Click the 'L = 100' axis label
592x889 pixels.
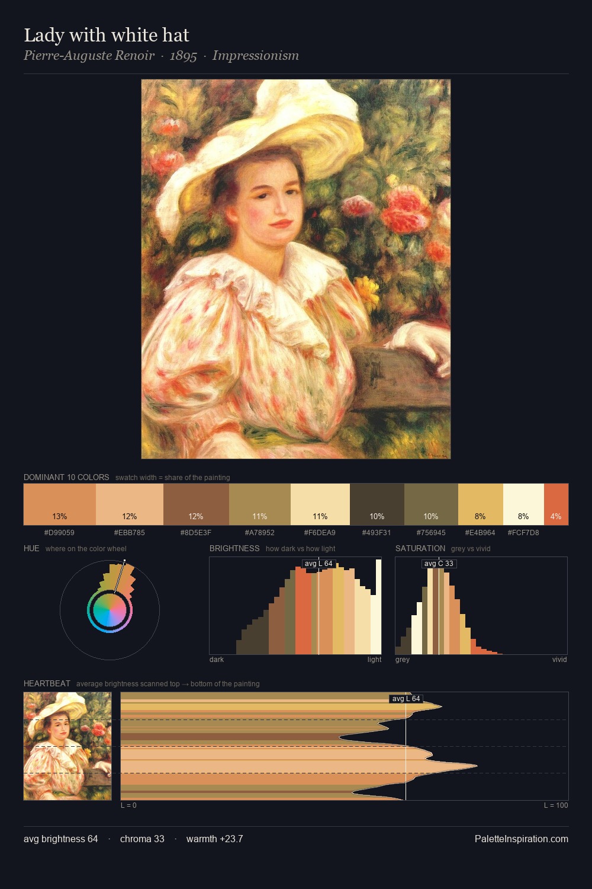pyautogui.click(x=556, y=805)
